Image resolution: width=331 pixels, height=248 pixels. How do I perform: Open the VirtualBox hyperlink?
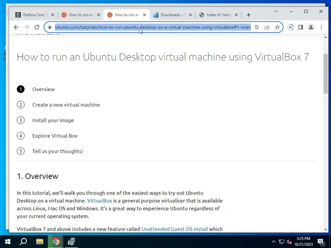(100, 201)
